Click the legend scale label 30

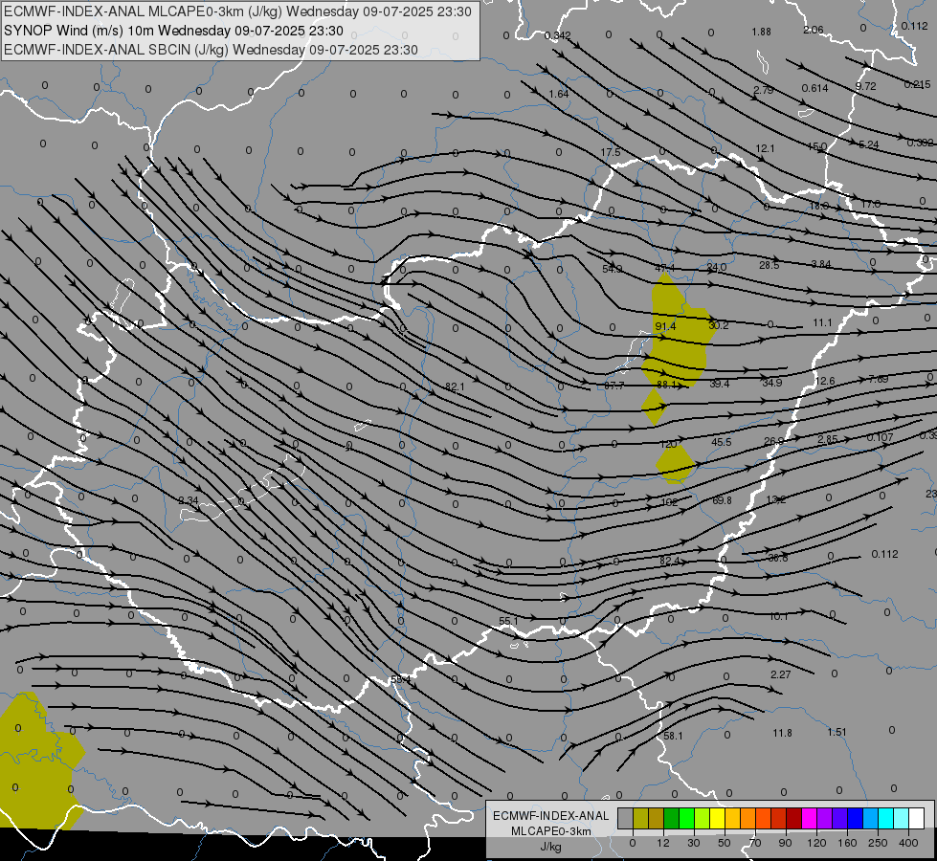(x=693, y=843)
